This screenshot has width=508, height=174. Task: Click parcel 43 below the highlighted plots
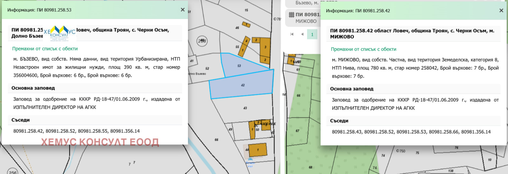(x=245, y=108)
